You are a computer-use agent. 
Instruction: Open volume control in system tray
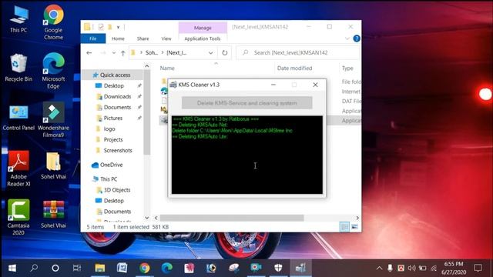click(x=411, y=268)
